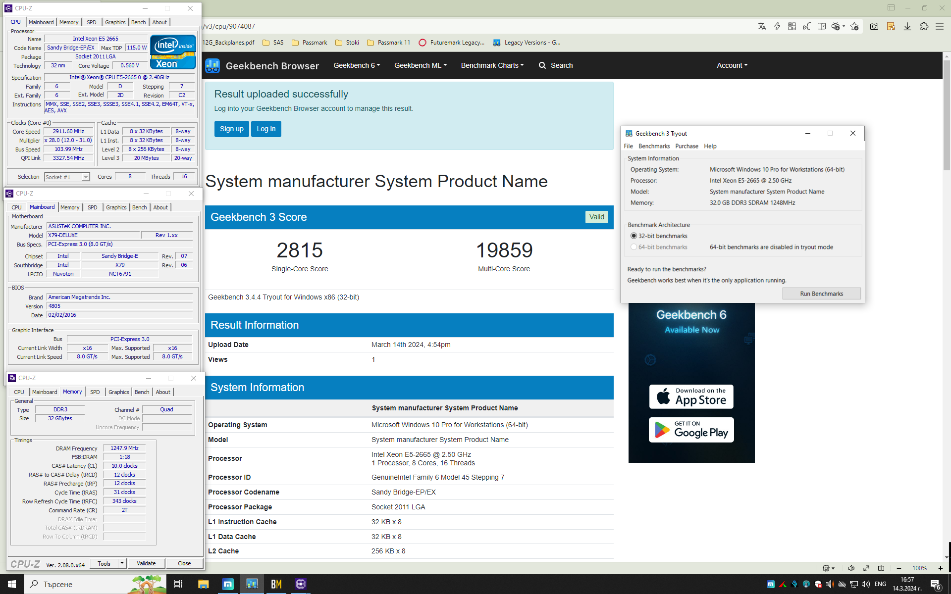Click the browser status bar mute sound icon
Viewport: 951px width, 594px height.
click(851, 568)
